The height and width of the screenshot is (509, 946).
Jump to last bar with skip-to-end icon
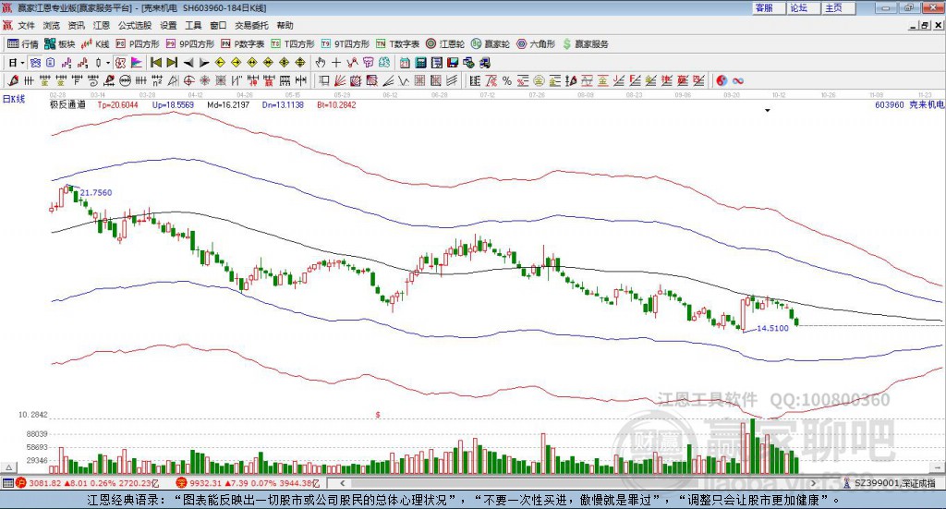(x=172, y=63)
